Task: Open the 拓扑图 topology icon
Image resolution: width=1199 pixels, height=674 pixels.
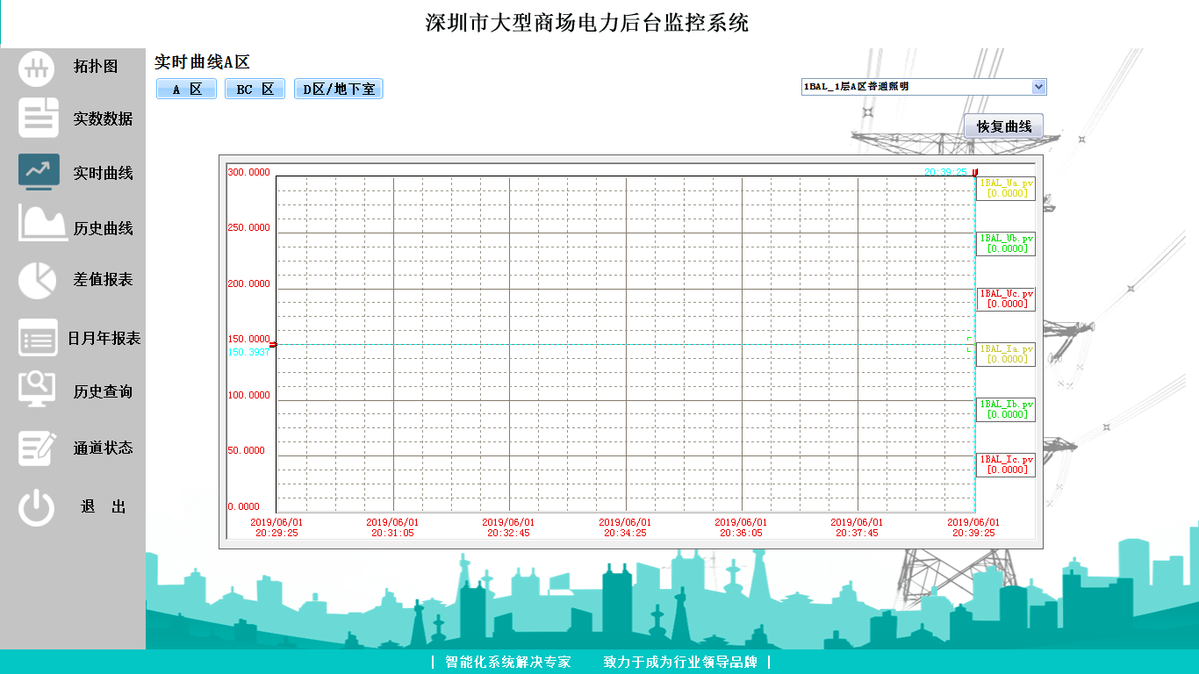Action: (37, 68)
